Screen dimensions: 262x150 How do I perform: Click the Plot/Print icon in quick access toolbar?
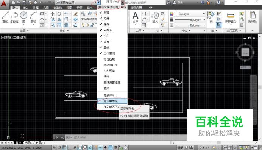click(x=36, y=2)
